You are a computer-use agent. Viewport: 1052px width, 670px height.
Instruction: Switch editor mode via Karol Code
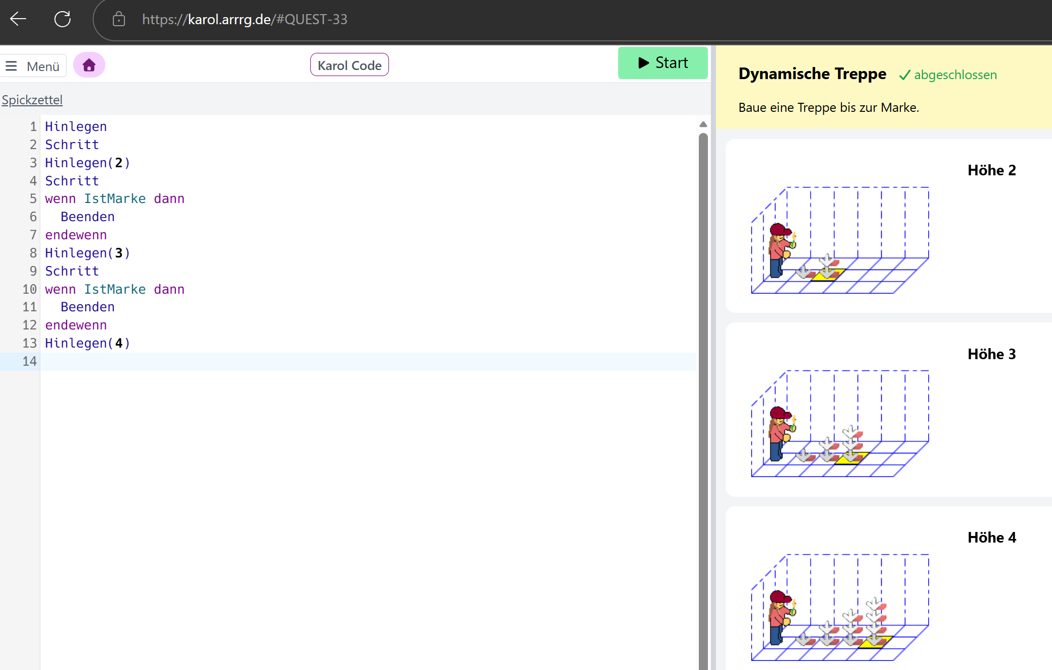[x=350, y=65]
